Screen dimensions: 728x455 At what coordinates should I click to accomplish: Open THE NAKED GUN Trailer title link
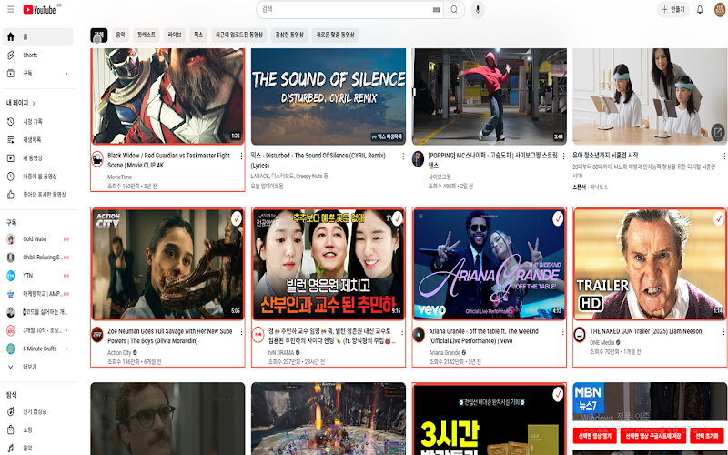pyautogui.click(x=645, y=331)
